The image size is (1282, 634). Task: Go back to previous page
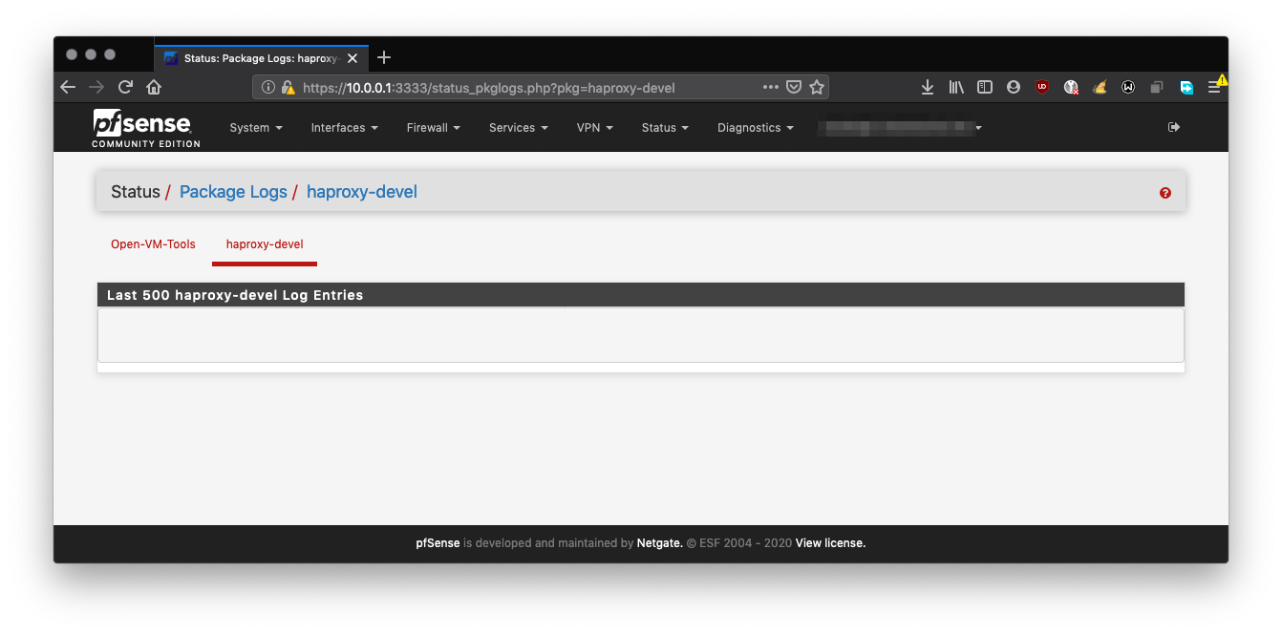click(68, 87)
